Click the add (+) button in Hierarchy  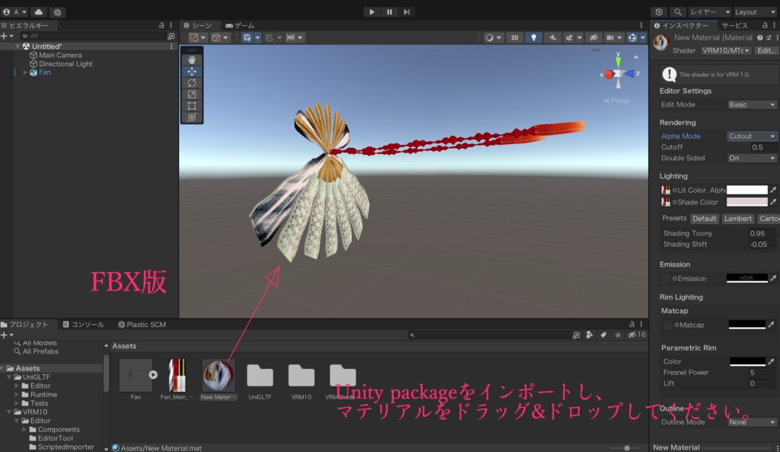click(4, 36)
